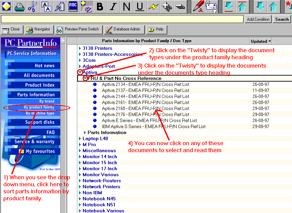Click the scissors Cut icon
The height and width of the screenshot is (213, 292).
(x=32, y=6)
